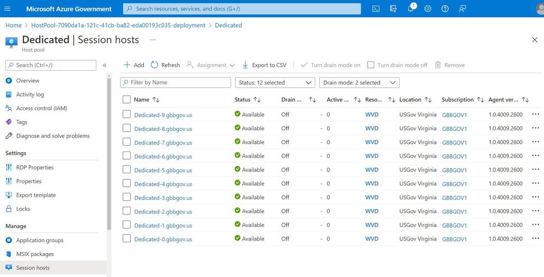Click the Remove toolbar button
The height and width of the screenshot is (277, 544).
point(450,65)
